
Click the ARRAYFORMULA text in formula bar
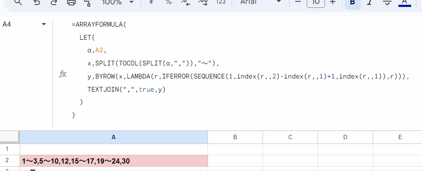(99, 25)
